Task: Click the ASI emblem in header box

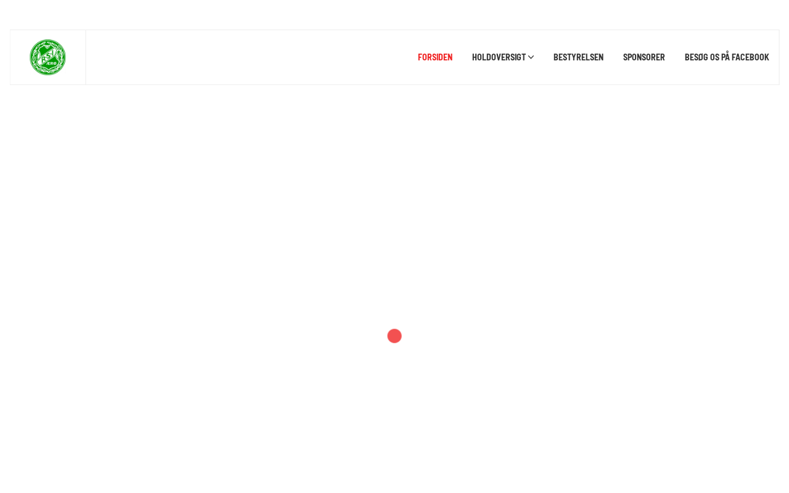Action: (47, 57)
